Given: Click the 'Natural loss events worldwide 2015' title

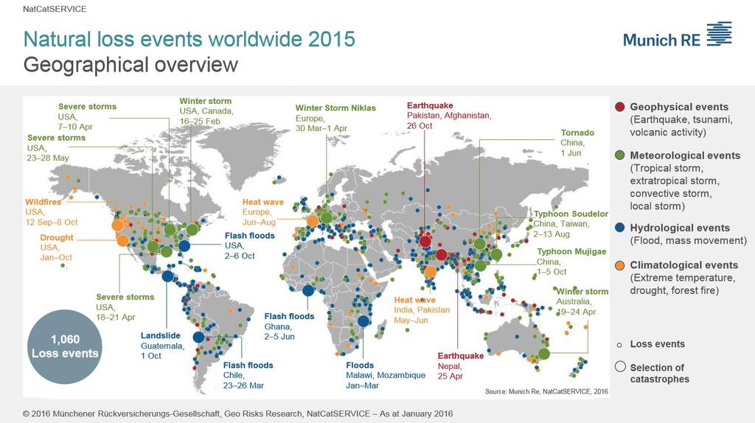Looking at the screenshot, I should pos(189,39).
